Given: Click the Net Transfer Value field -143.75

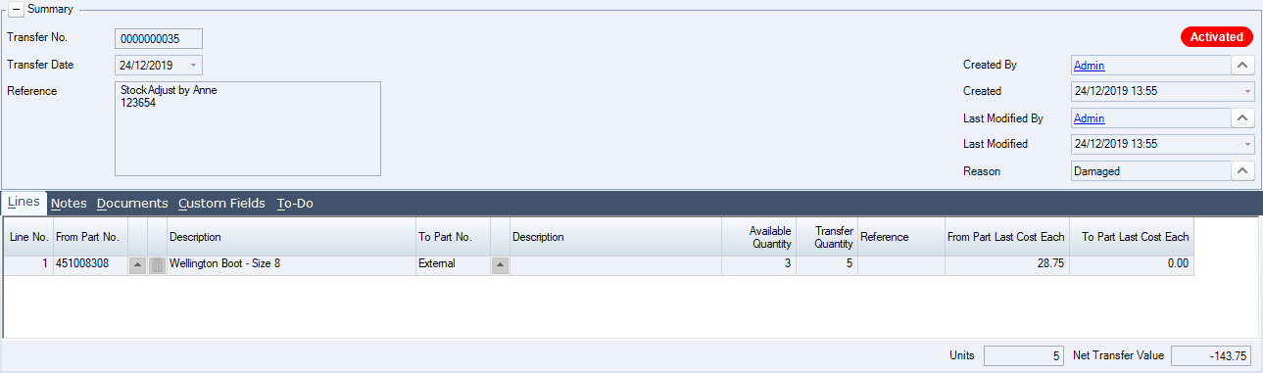Looking at the screenshot, I should point(1212,356).
